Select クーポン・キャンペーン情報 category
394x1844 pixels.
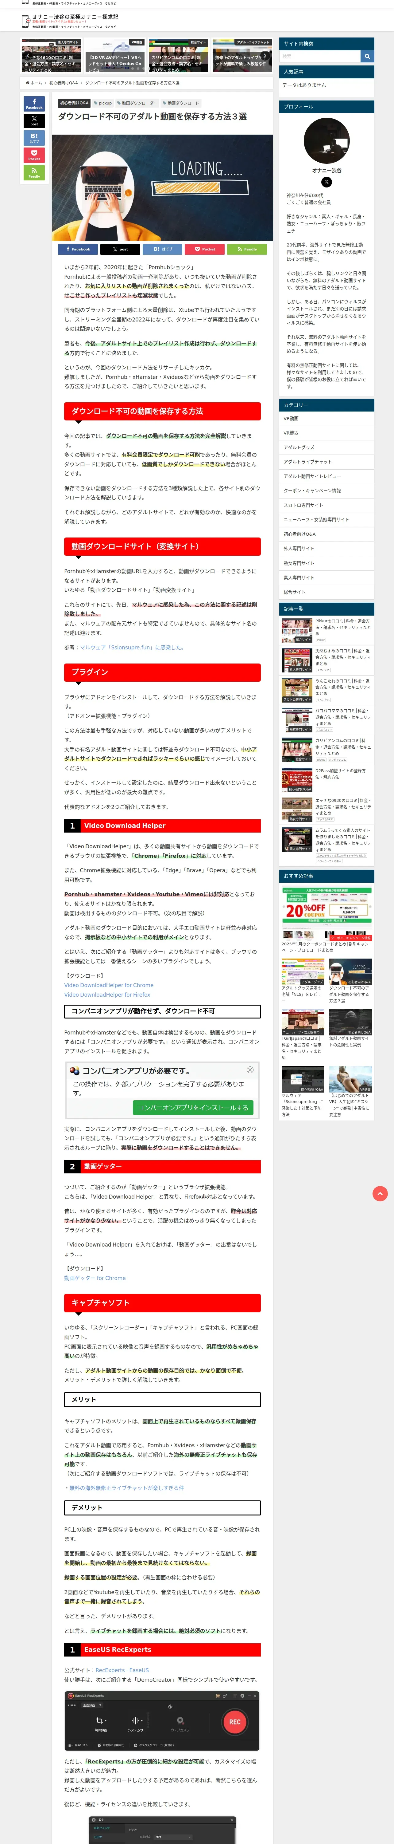pos(326,491)
